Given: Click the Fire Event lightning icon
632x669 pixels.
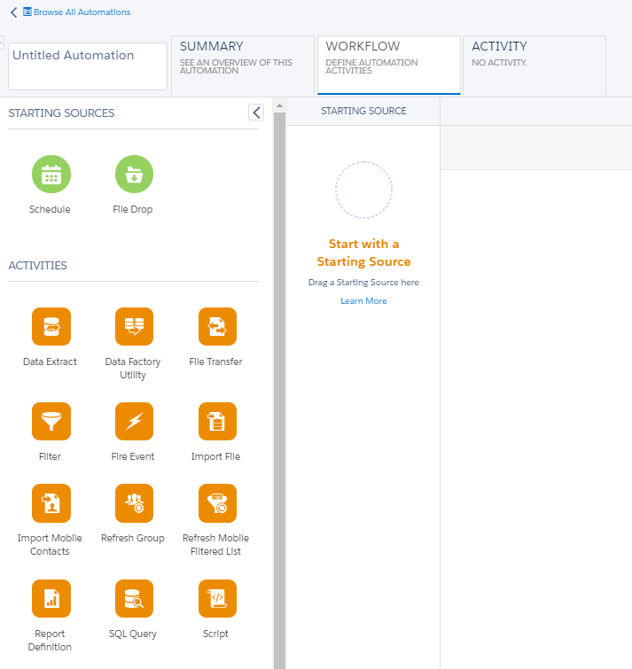Looking at the screenshot, I should click(x=134, y=422).
